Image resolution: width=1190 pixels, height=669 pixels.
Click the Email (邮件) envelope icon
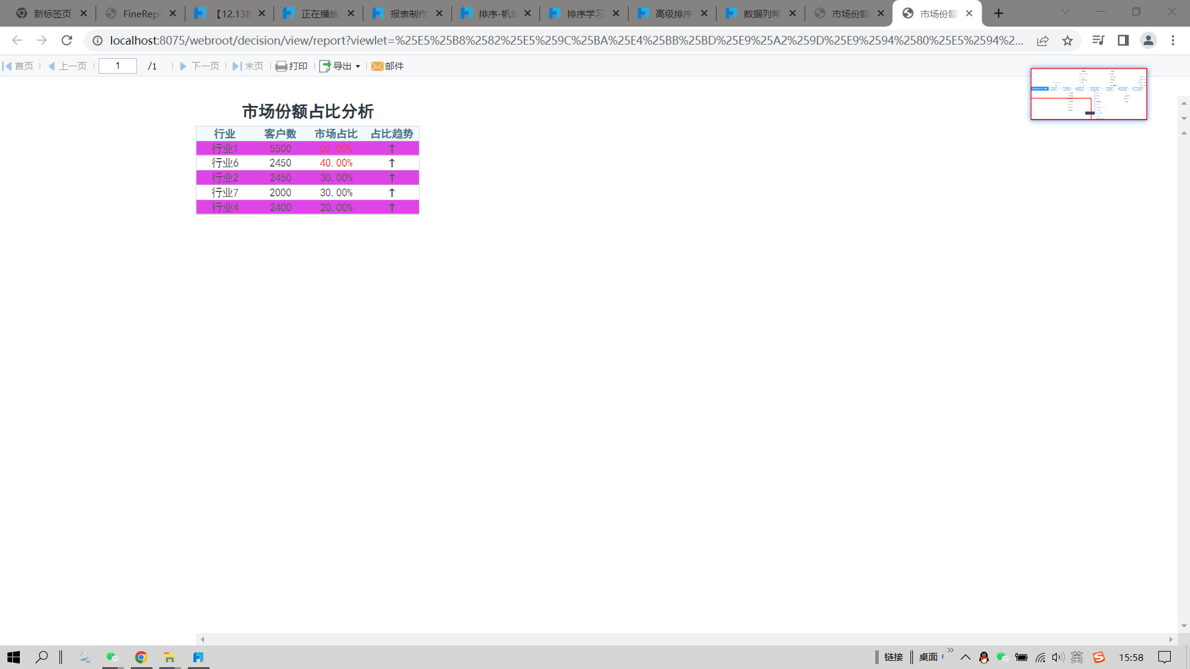point(377,66)
